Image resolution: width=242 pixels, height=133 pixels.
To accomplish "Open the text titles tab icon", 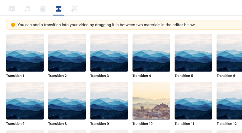I will [x=43, y=9].
